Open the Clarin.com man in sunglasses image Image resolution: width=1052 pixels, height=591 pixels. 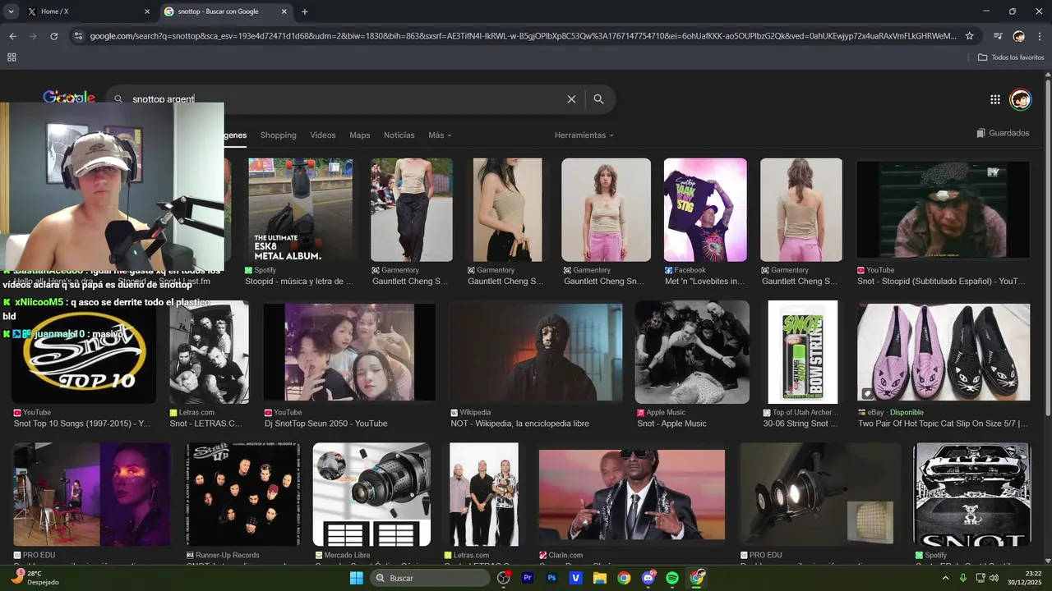632,495
